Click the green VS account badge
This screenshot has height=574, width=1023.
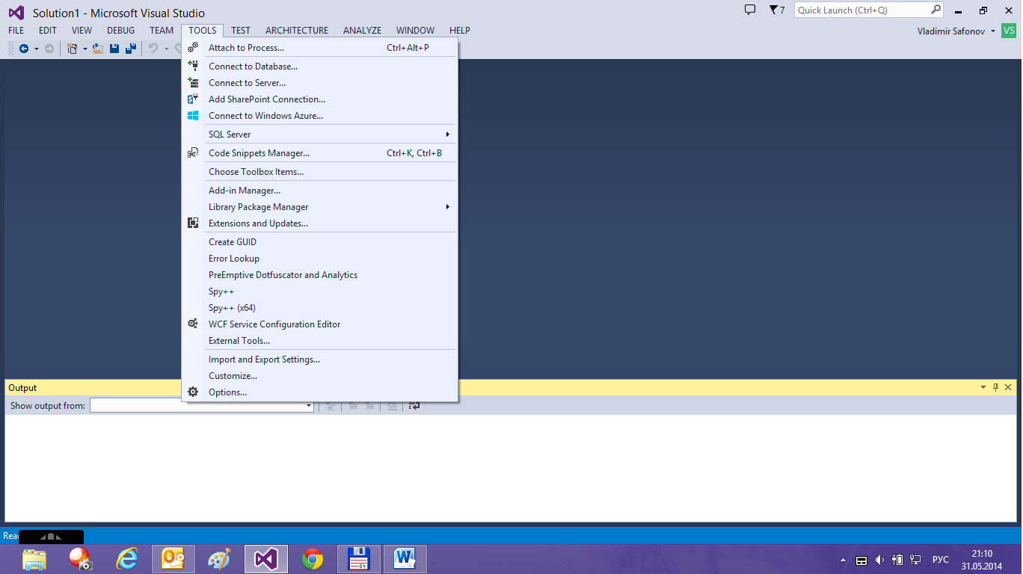(x=1009, y=31)
